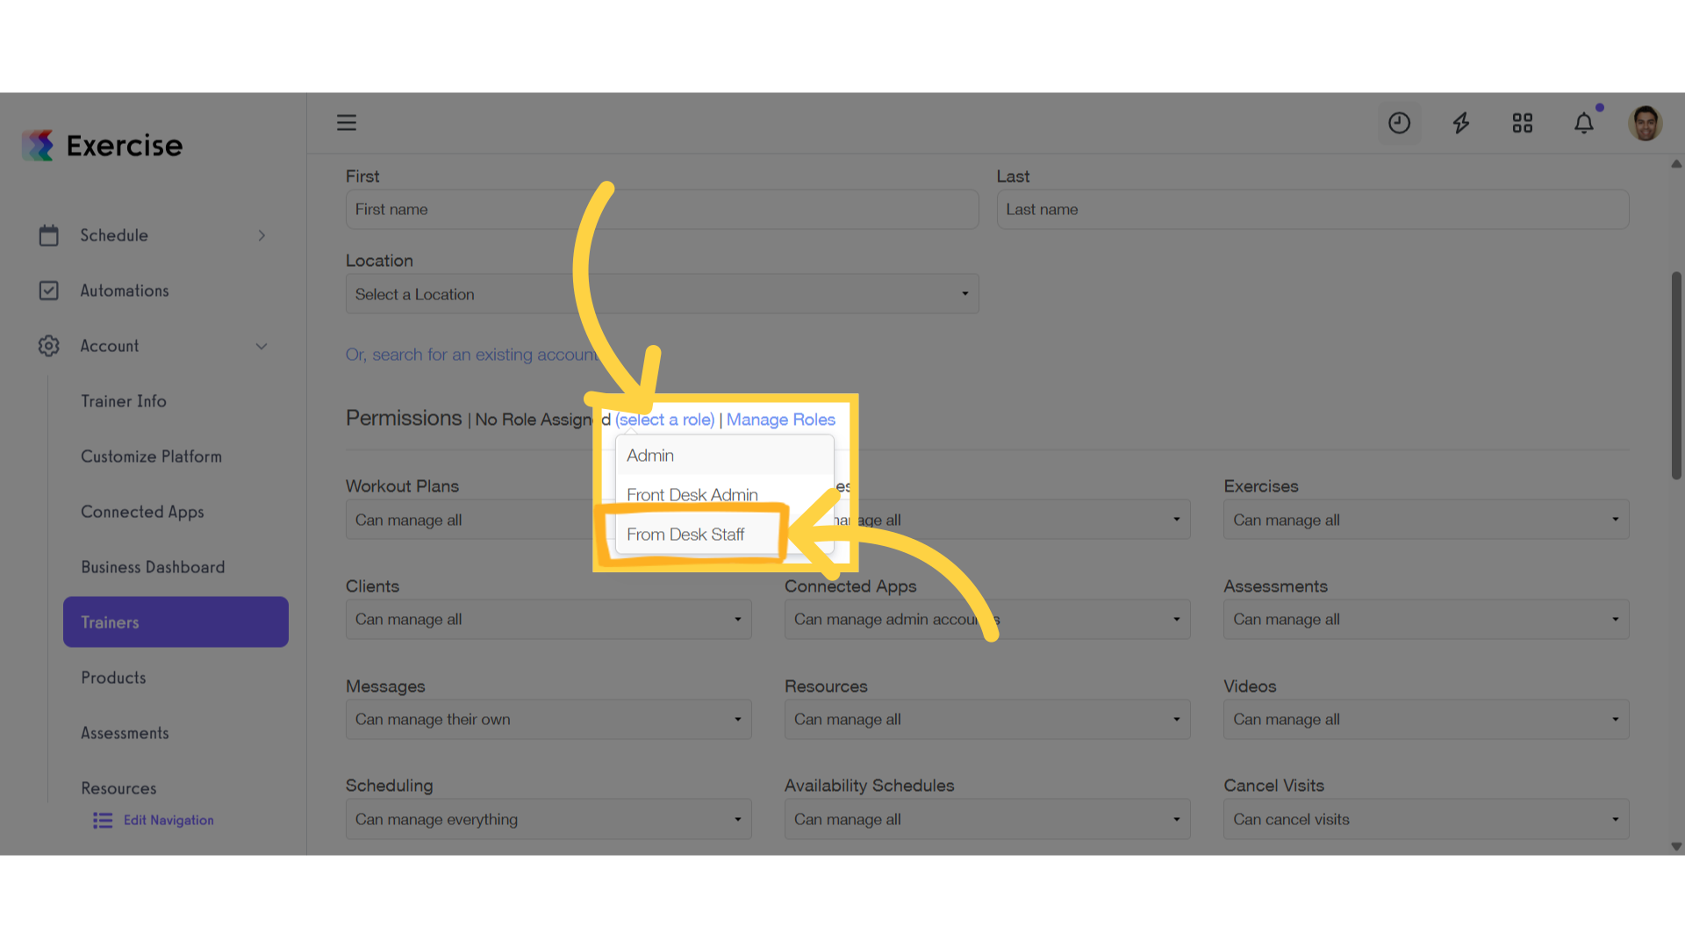Screen dimensions: 1685x948
Task: Open the apps grid icon
Action: [x=1523, y=123]
